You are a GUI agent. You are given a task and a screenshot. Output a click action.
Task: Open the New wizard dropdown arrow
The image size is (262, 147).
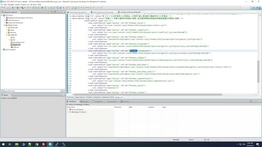pos(5,8)
